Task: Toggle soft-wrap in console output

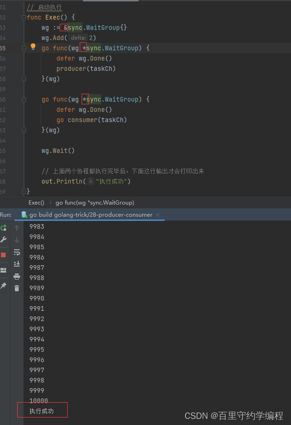Action: [x=17, y=253]
